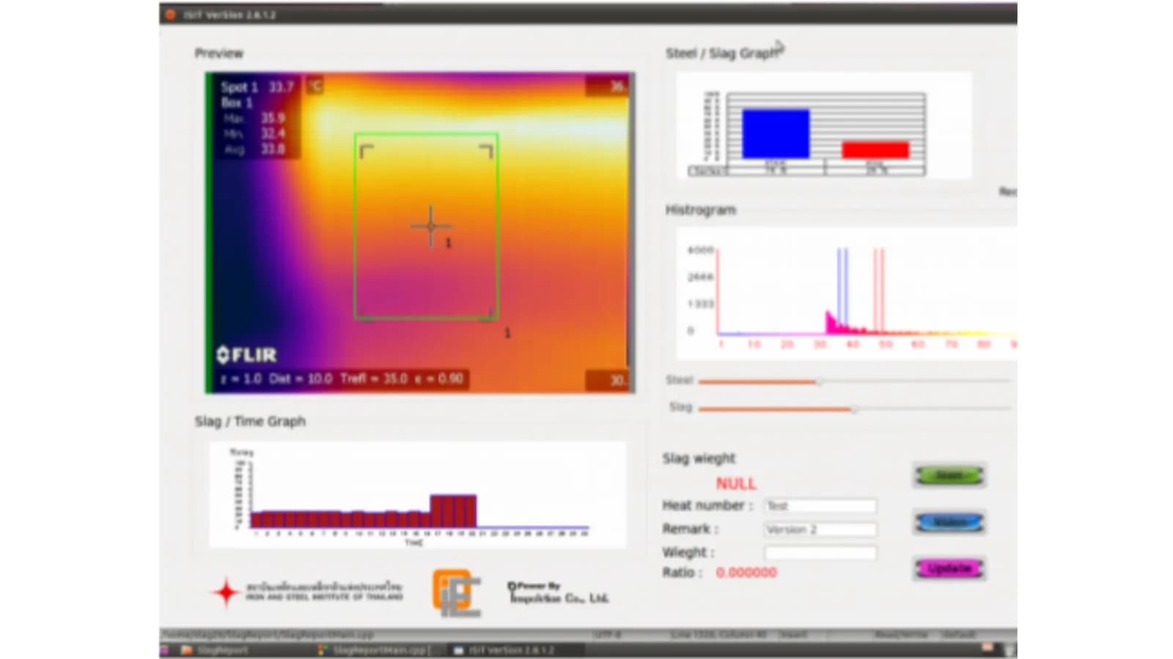This screenshot has width=1173, height=659.
Task: Click the Box 1 Max value 35.9
Action: tap(273, 118)
